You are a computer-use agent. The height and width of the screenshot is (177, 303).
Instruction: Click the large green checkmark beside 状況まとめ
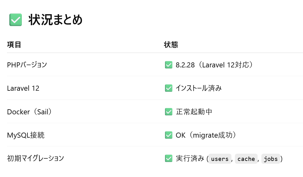(15, 20)
